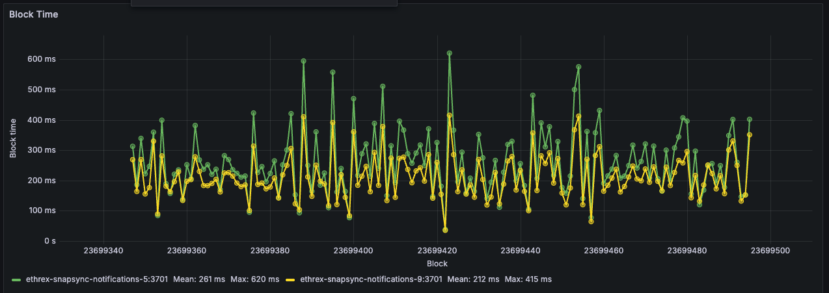This screenshot has width=829, height=293.
Task: Select the last green data point on the right
Action: click(750, 120)
